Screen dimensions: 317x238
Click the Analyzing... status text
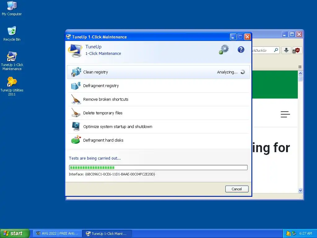(227, 72)
